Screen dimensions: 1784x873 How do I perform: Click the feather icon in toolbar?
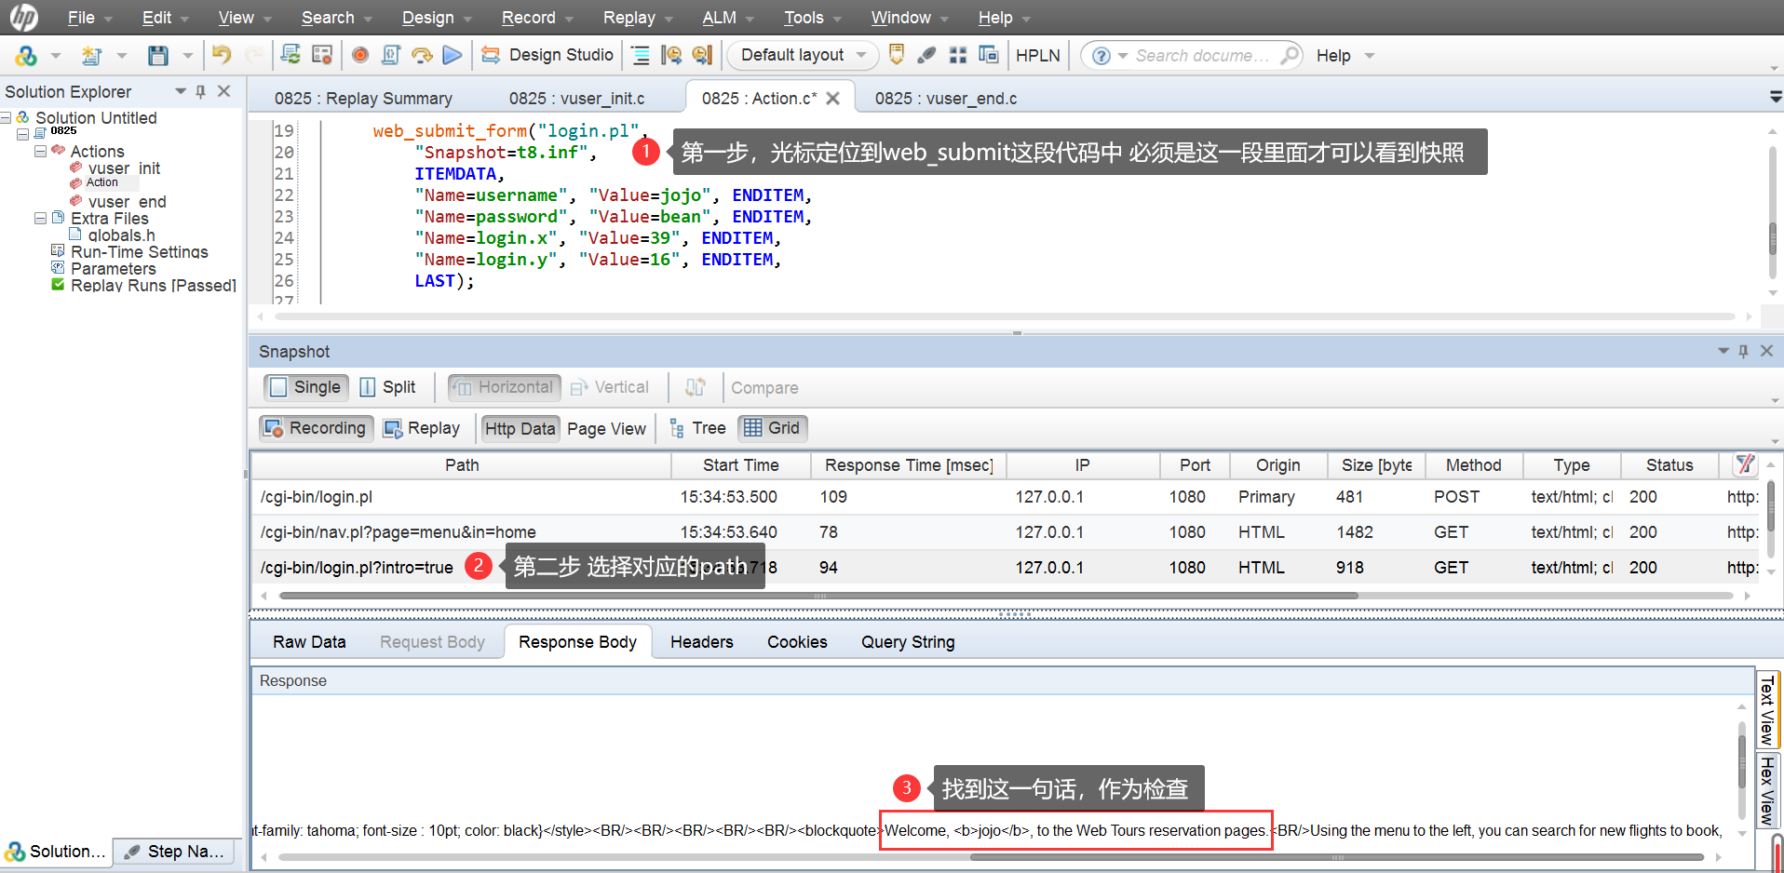(926, 55)
